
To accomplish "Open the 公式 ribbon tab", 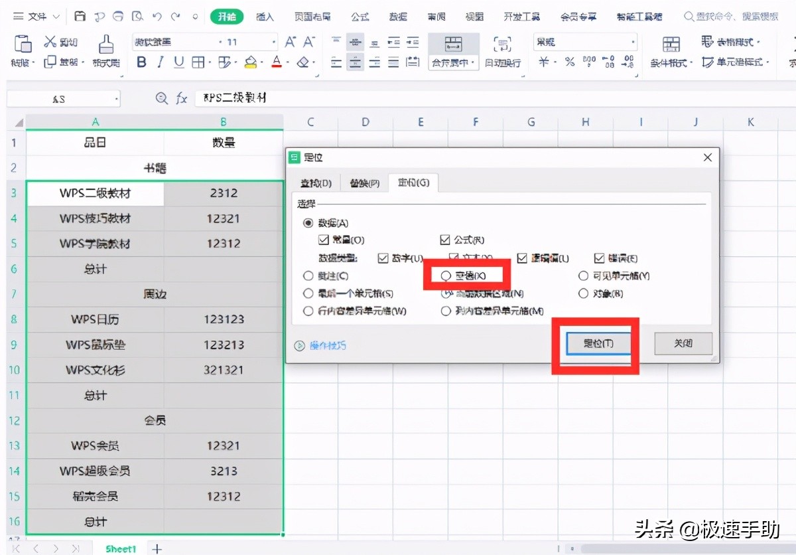I will pos(360,17).
